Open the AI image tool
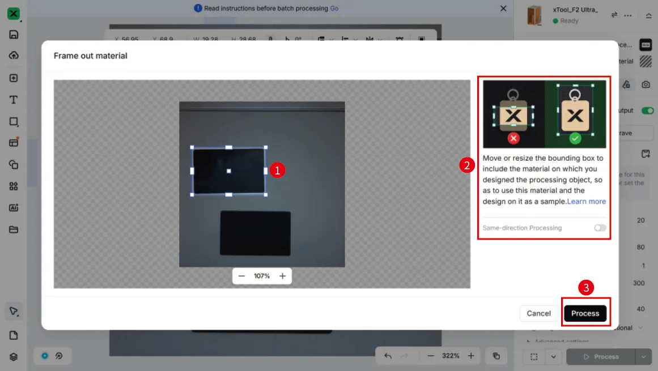 pyautogui.click(x=14, y=207)
